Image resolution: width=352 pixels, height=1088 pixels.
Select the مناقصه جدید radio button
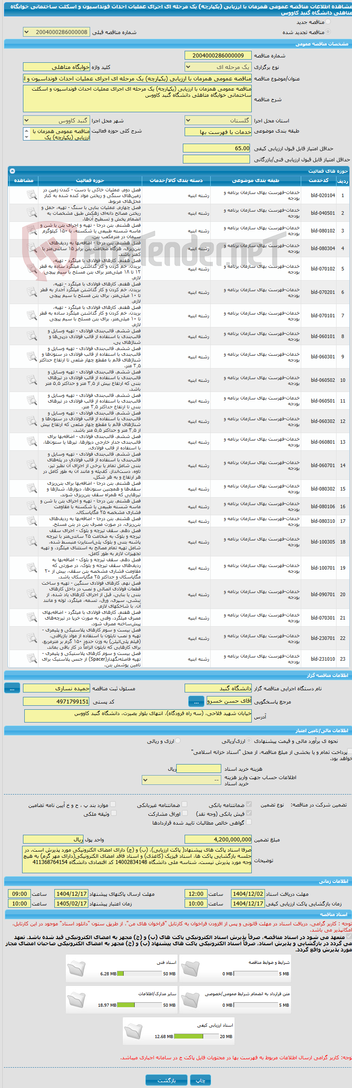pos(328,22)
